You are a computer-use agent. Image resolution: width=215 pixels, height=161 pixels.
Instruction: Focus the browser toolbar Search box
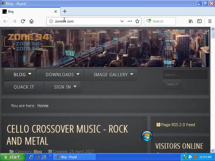(160, 21)
